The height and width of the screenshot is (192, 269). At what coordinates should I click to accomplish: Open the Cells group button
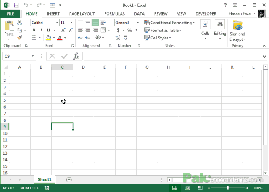[206, 30]
